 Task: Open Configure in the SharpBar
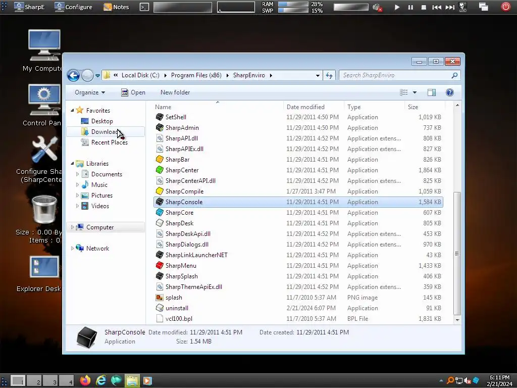pyautogui.click(x=73, y=7)
